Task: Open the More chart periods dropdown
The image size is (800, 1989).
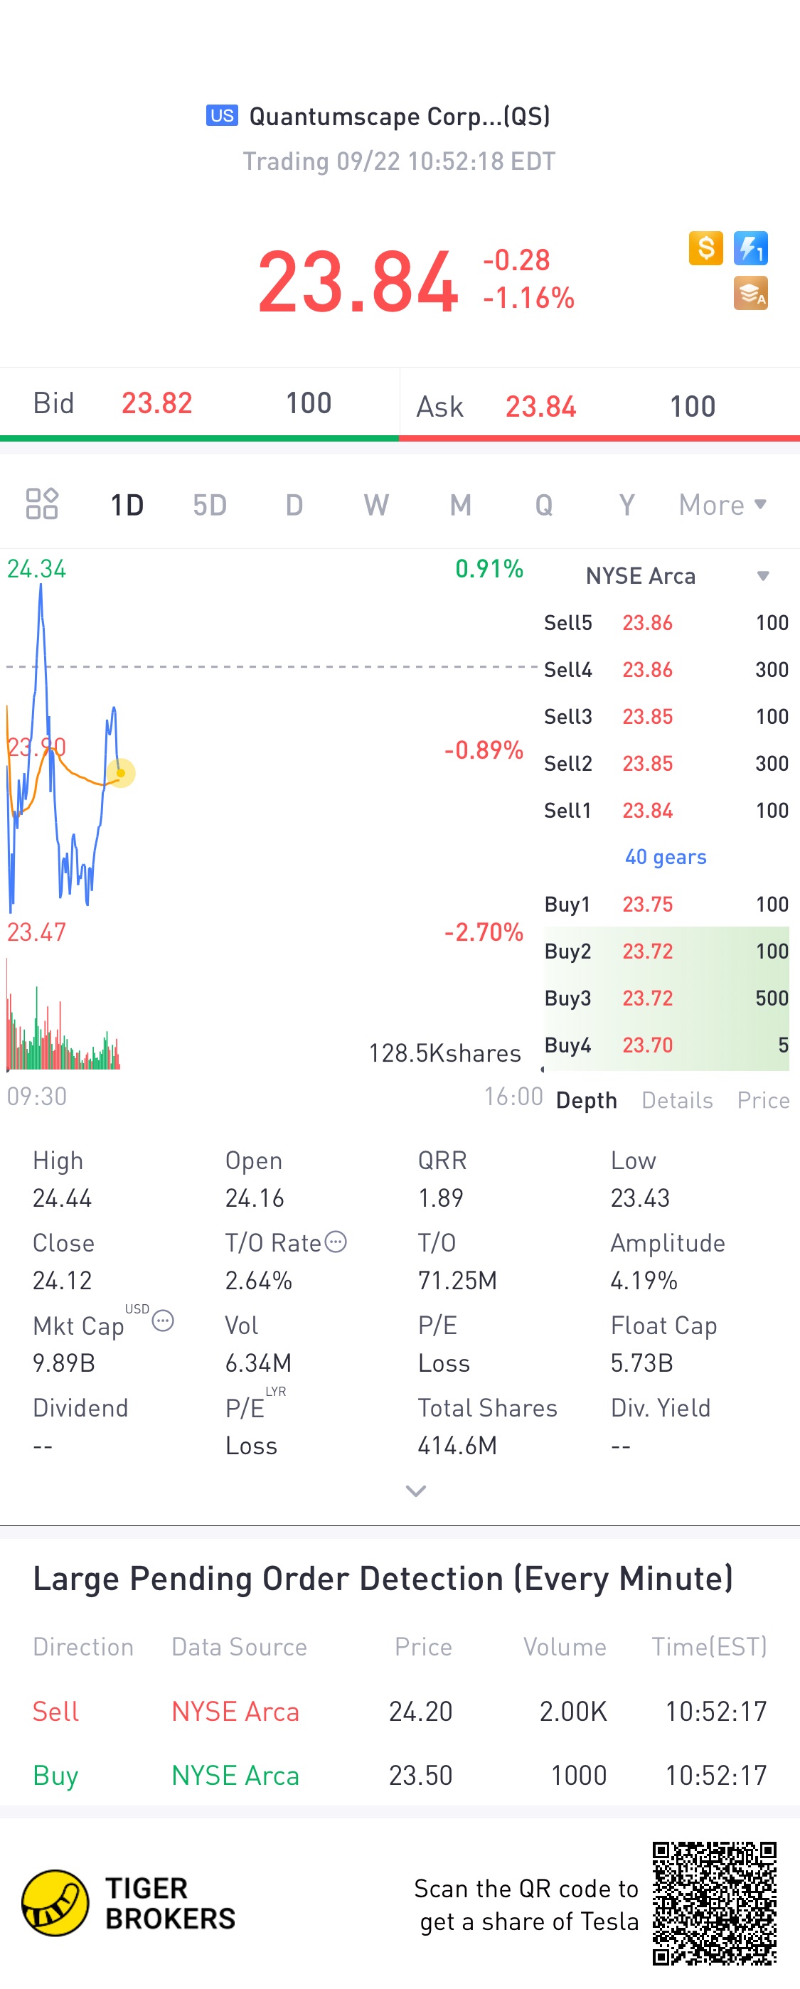Action: (x=721, y=505)
